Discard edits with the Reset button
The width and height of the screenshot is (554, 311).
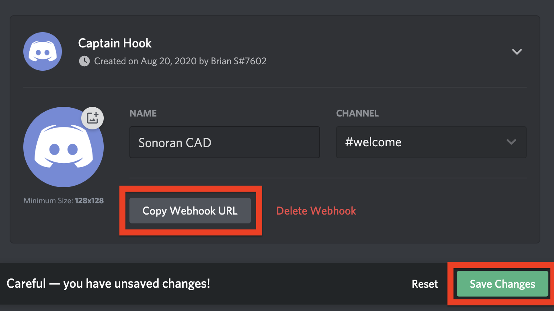(425, 284)
